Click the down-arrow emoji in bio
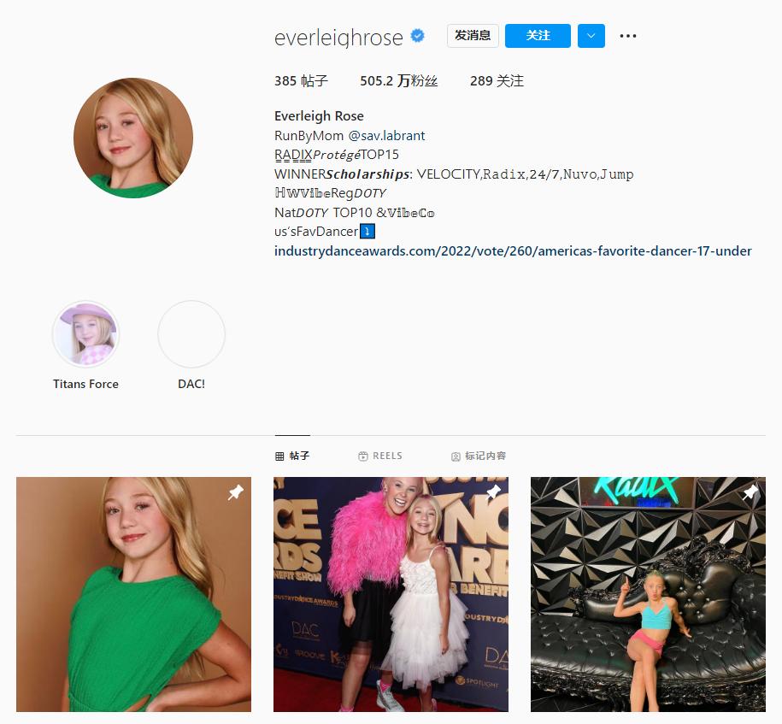This screenshot has width=782, height=724. click(x=367, y=232)
